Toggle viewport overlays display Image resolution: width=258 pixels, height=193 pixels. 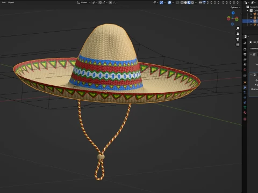[x=169, y=3]
